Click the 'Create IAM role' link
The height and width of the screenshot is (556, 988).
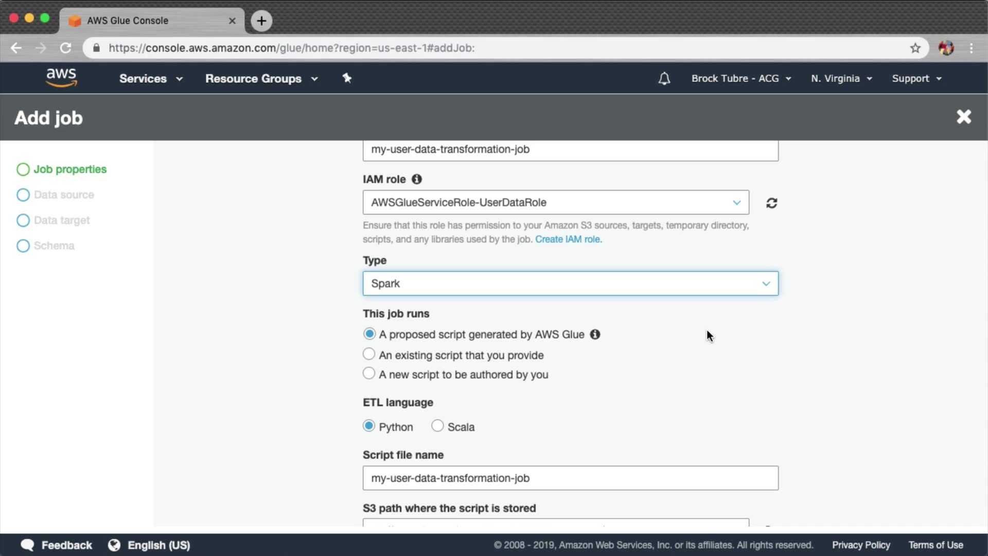[568, 239]
